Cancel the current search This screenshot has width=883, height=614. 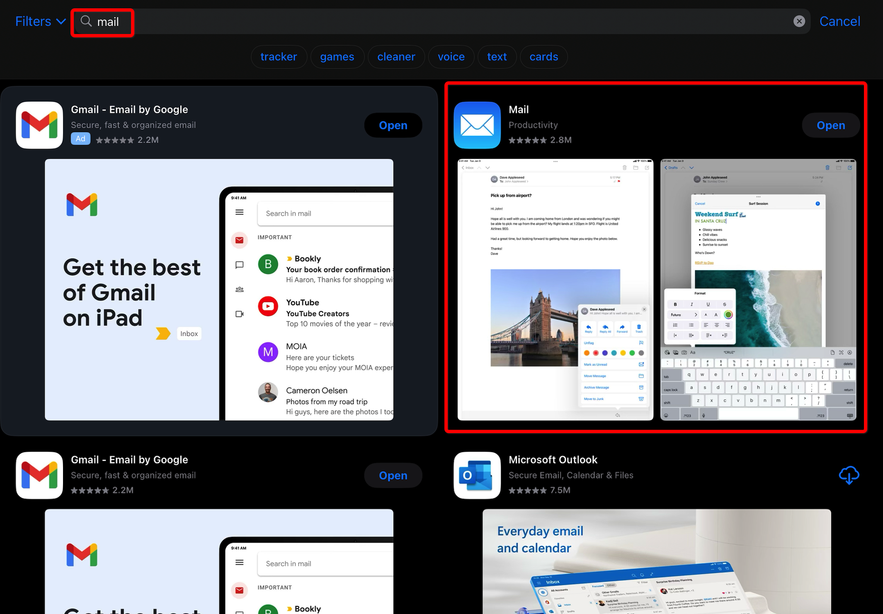click(839, 21)
